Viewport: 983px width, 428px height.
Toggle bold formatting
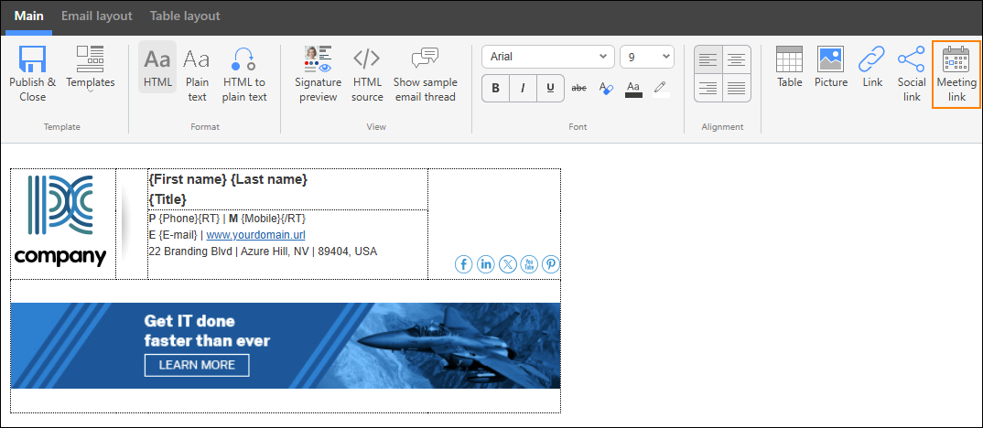tap(495, 89)
